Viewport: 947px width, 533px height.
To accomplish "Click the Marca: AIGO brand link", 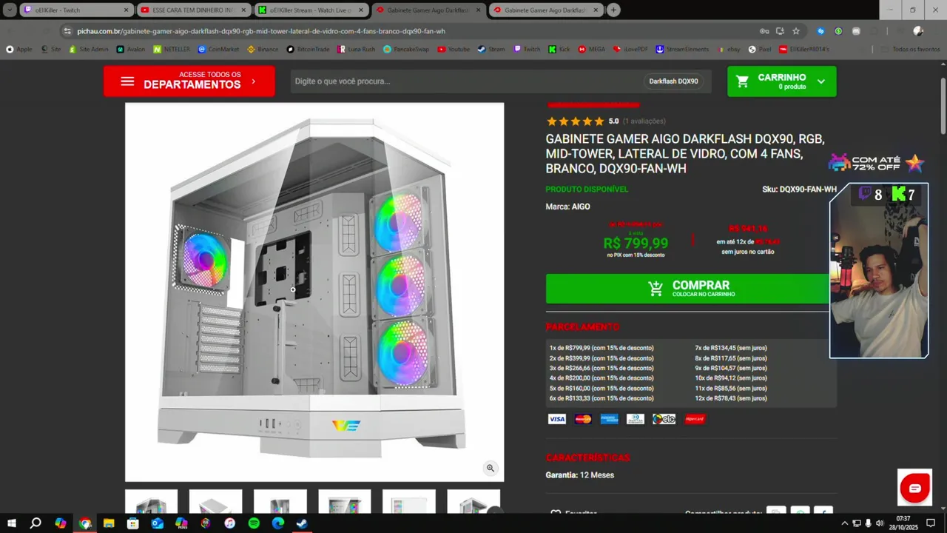I will tap(567, 207).
